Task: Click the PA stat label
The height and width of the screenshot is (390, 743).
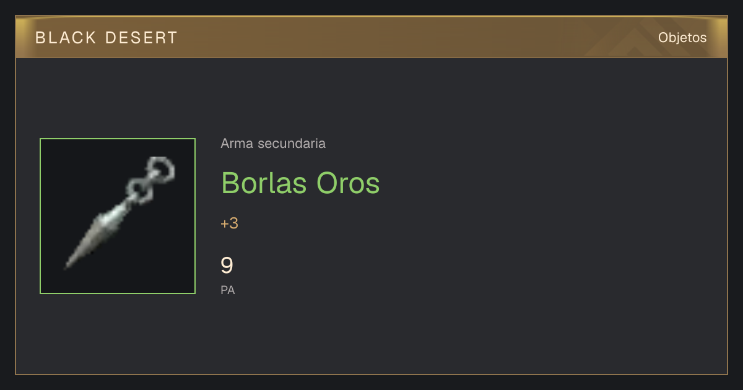Action: click(x=228, y=290)
